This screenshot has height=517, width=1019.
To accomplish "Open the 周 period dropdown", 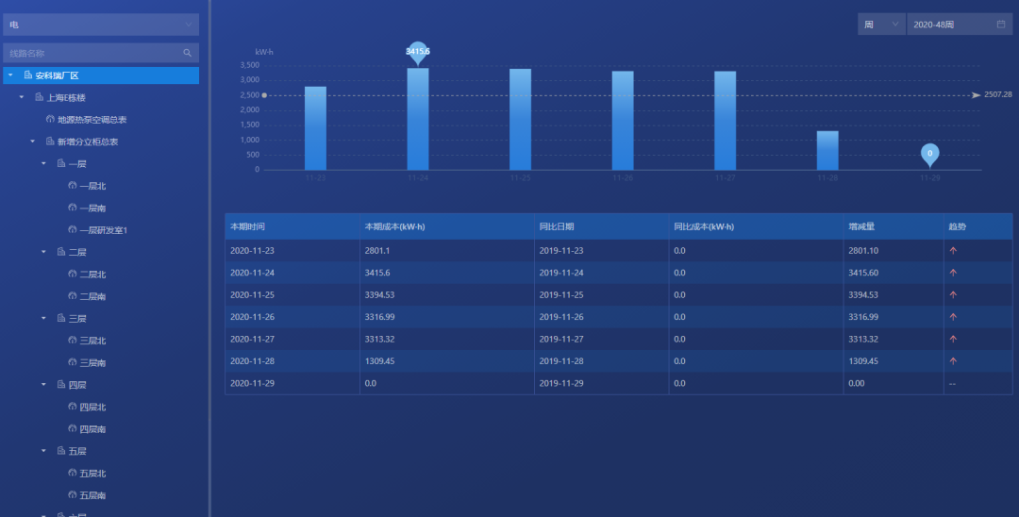I will [x=881, y=25].
